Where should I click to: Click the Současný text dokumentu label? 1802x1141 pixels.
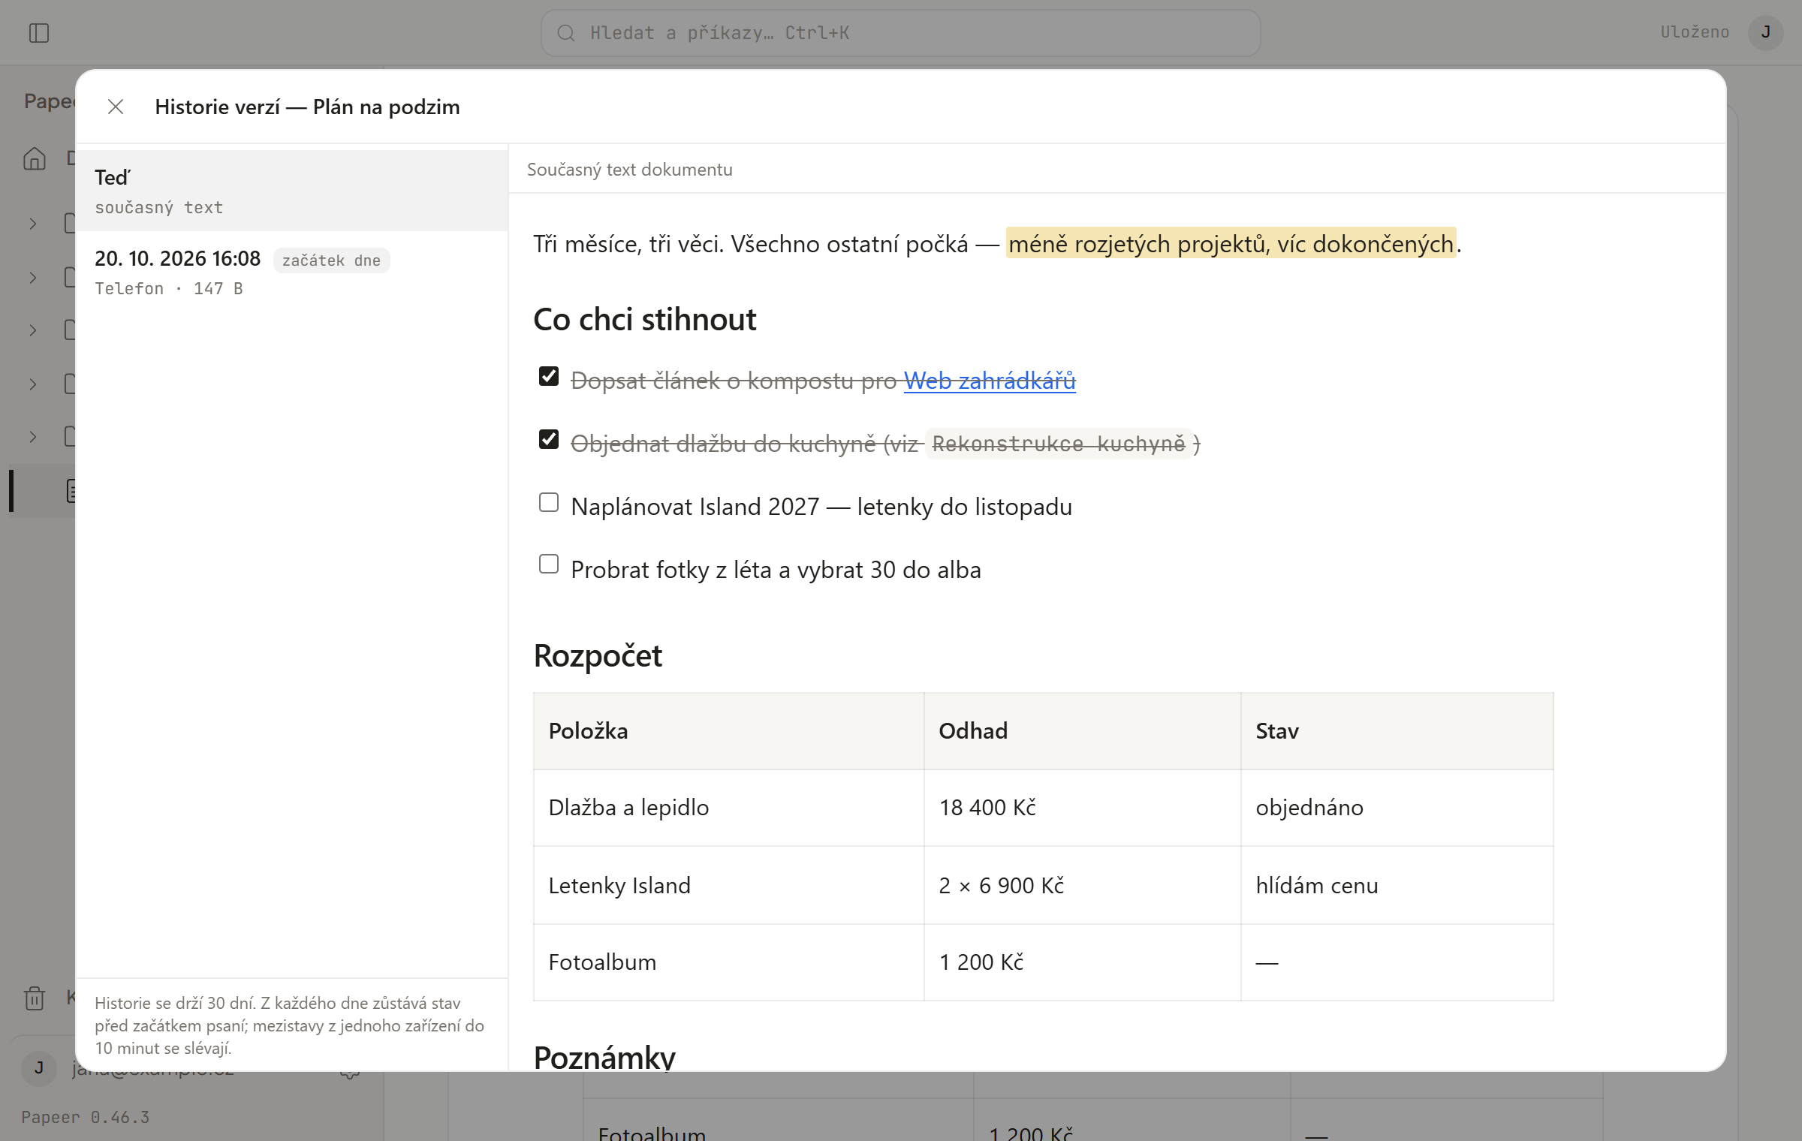click(629, 170)
